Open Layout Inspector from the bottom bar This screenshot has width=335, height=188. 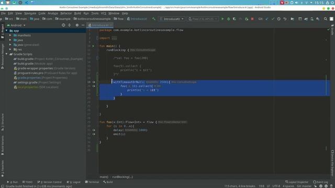297,182
